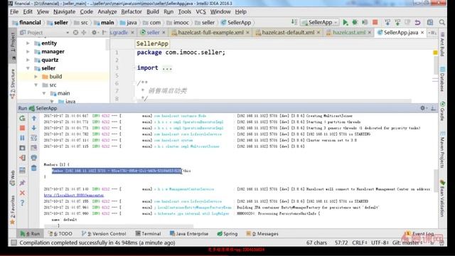Image resolution: width=455 pixels, height=256 pixels.
Task: Close the SellerApp.java tab
Action: click(422, 33)
